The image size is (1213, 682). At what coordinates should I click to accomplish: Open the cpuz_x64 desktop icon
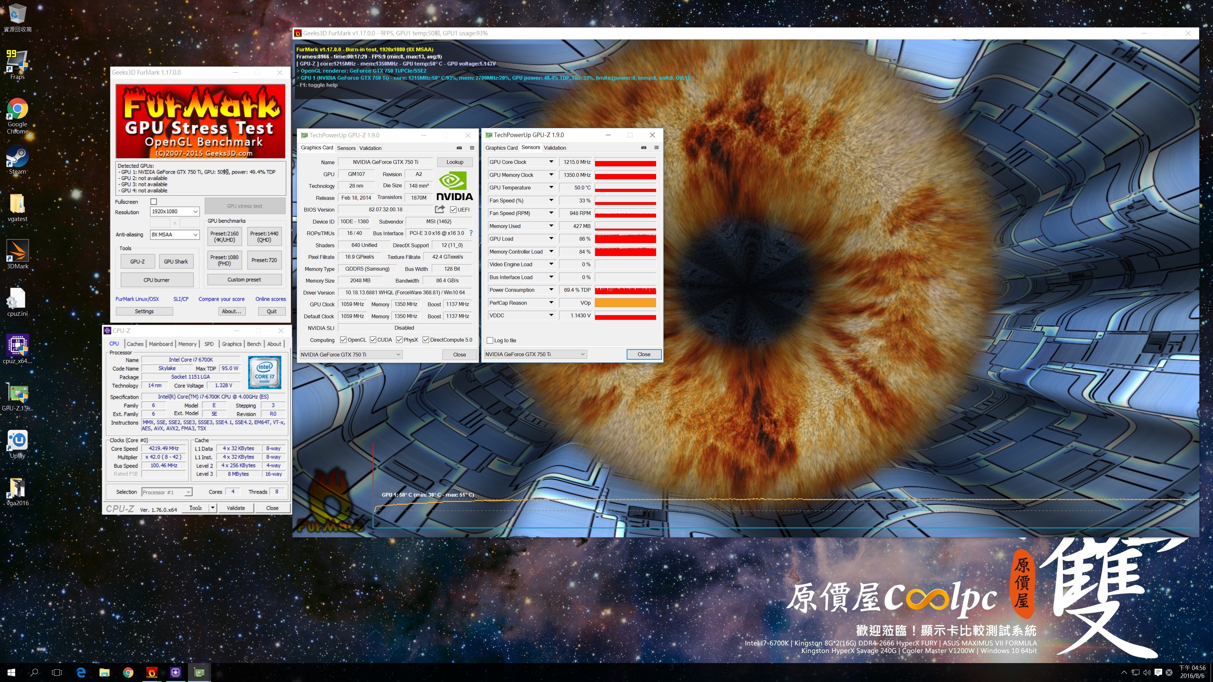click(x=17, y=349)
